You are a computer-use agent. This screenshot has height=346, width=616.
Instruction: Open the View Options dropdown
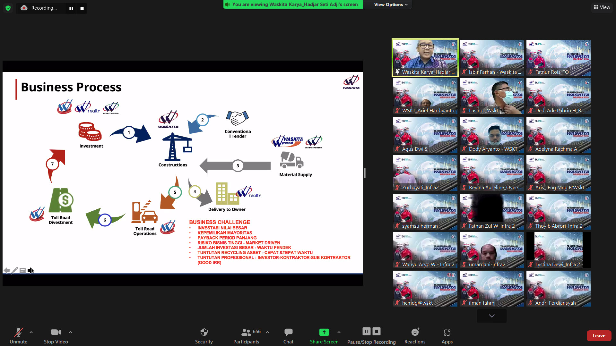point(391,4)
